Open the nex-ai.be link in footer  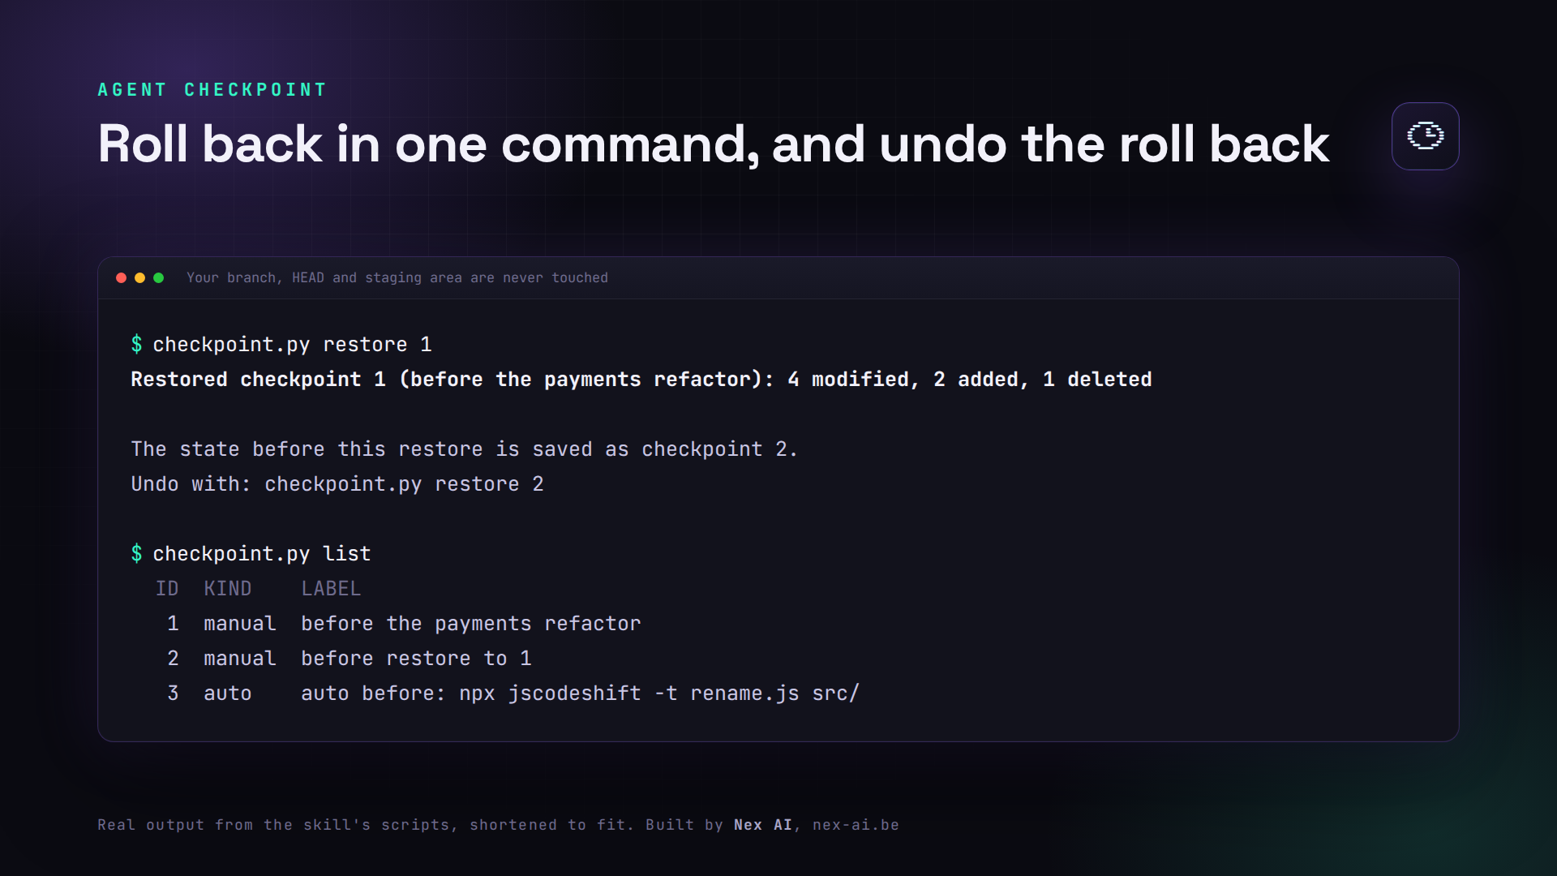pyautogui.click(x=856, y=825)
